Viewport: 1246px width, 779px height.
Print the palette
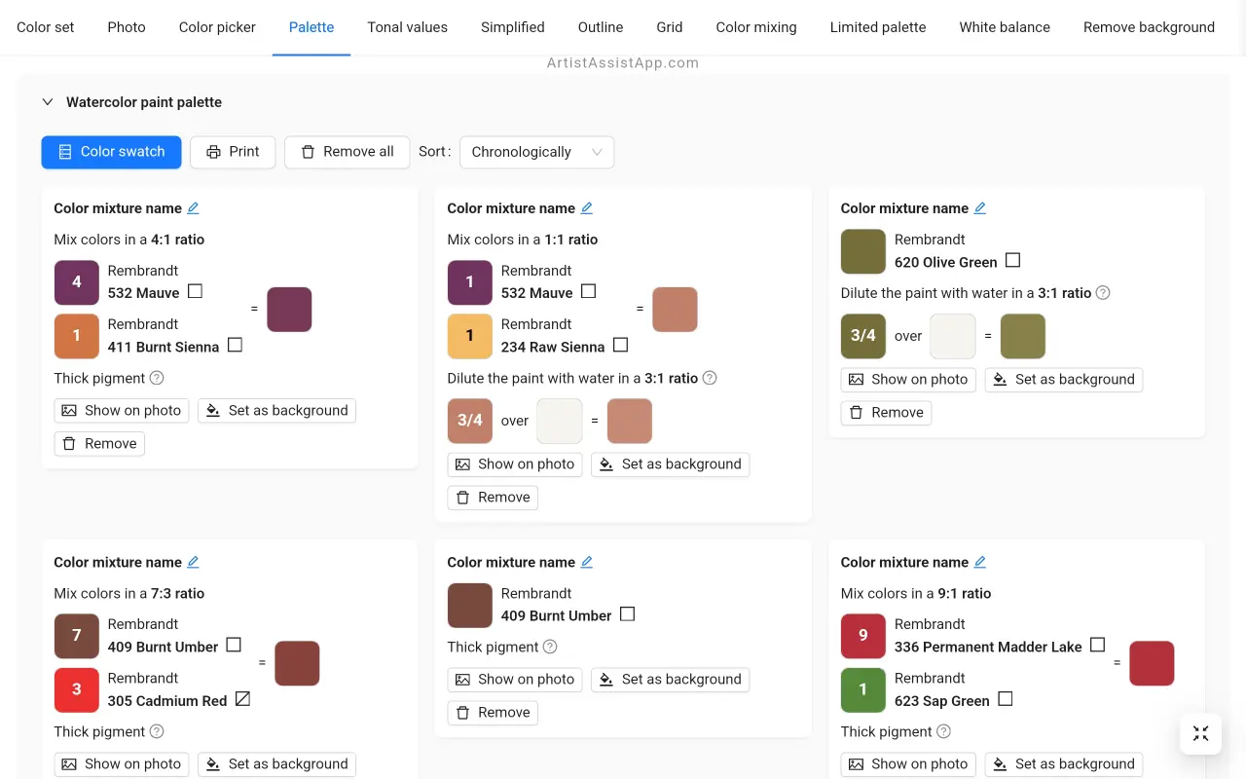tap(233, 152)
